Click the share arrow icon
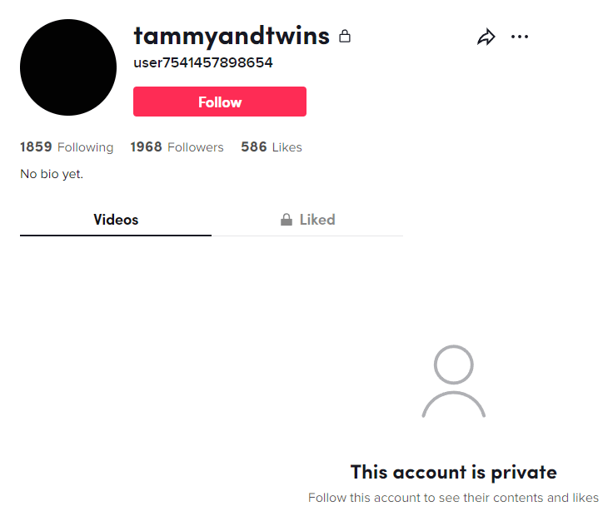The width and height of the screenshot is (603, 511). tap(486, 37)
